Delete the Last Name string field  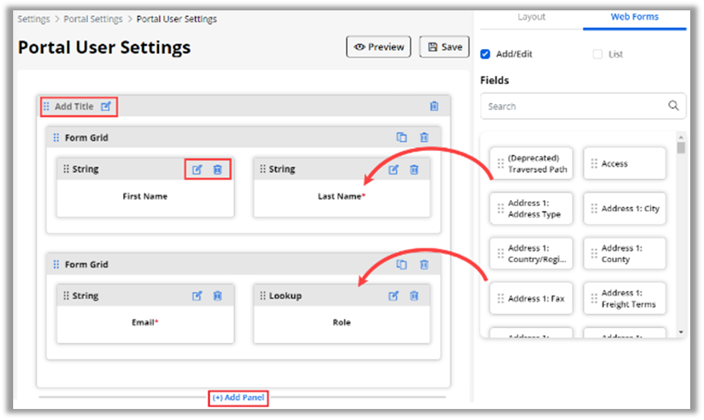(414, 169)
